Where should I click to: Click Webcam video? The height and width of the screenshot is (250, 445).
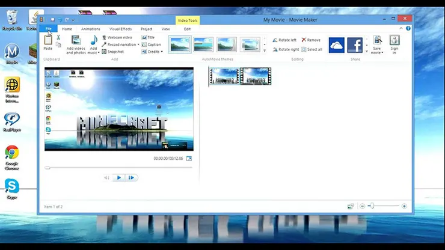(x=117, y=37)
